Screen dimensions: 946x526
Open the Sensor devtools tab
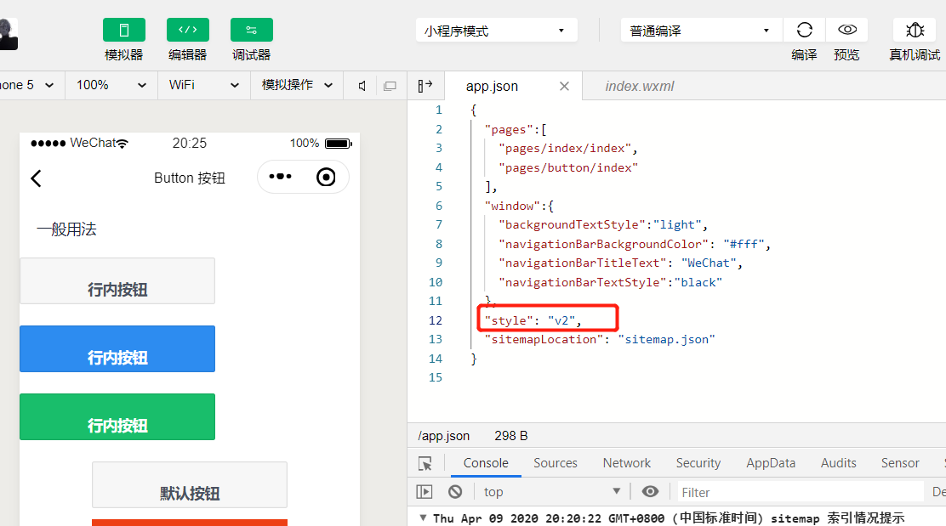click(x=900, y=463)
